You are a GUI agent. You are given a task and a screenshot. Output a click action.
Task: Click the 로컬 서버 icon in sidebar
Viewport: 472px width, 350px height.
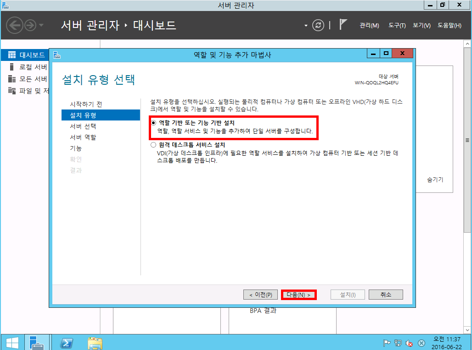(12, 67)
